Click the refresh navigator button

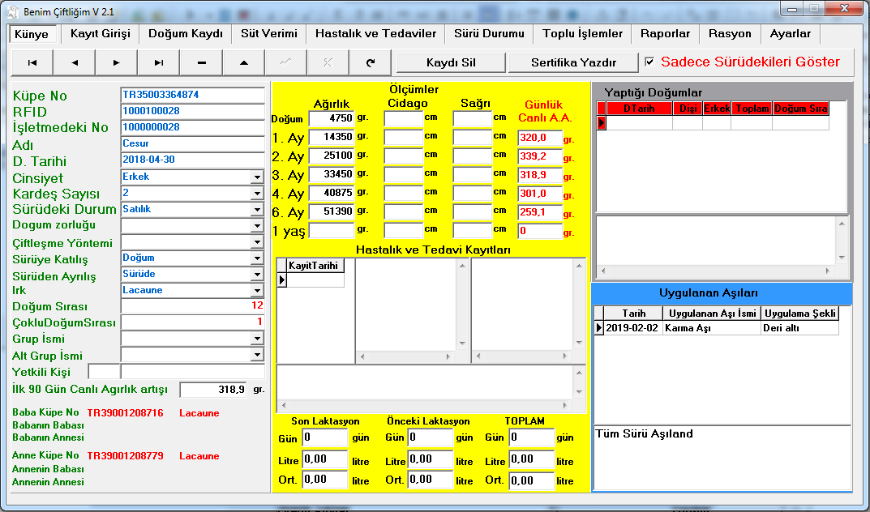click(371, 62)
